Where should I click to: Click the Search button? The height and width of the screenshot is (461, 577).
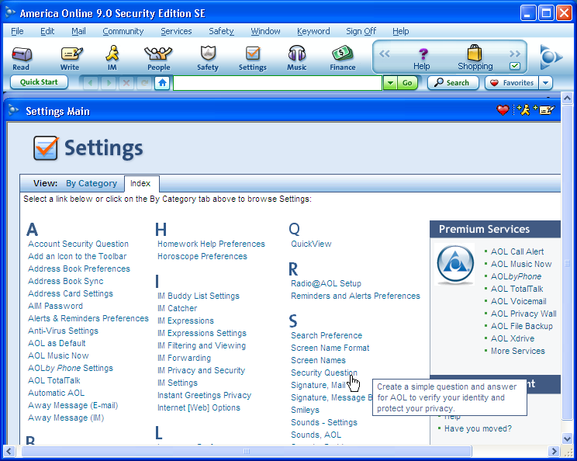pyautogui.click(x=453, y=83)
